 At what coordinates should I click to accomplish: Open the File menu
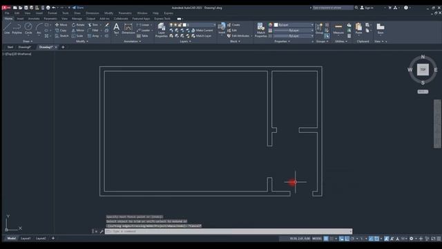click(x=7, y=13)
